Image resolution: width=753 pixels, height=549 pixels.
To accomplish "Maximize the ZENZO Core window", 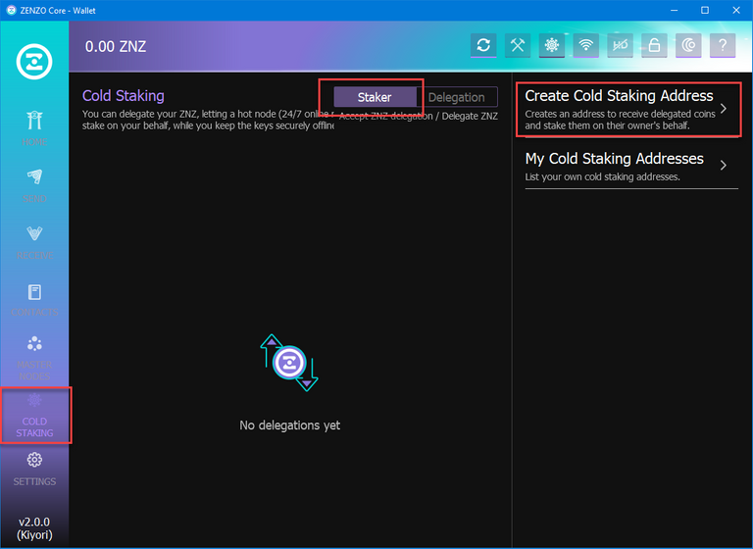I will coord(705,10).
